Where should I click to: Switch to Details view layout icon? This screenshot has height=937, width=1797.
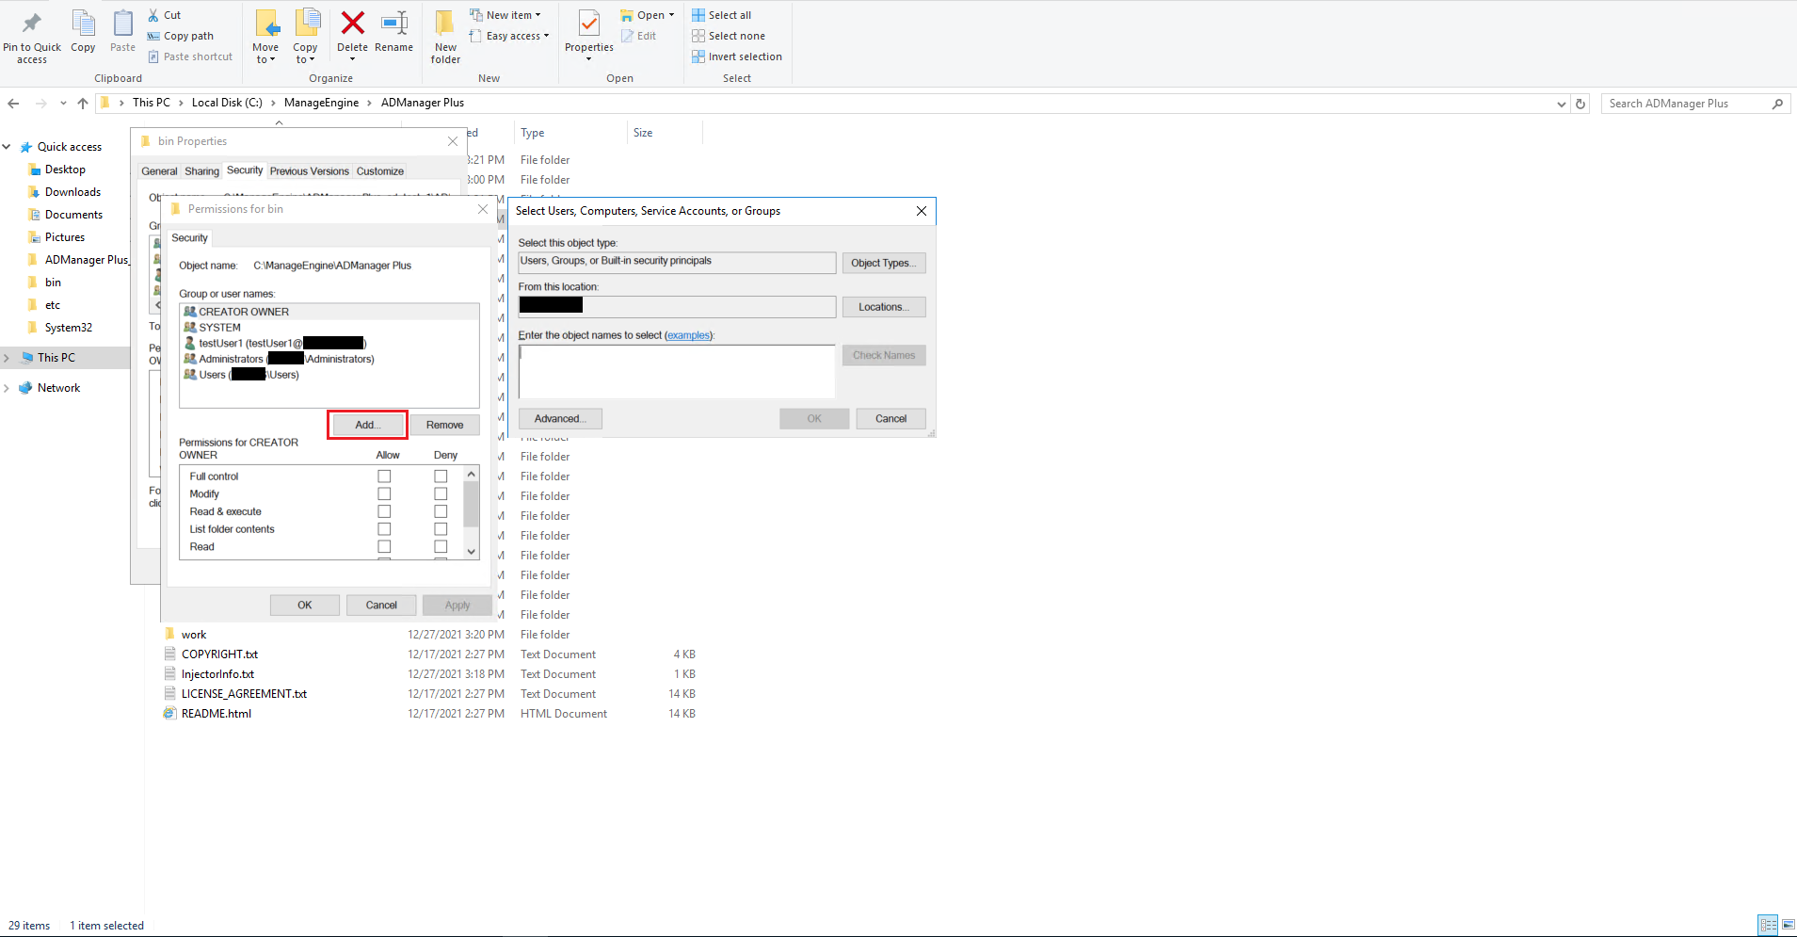click(x=1769, y=925)
